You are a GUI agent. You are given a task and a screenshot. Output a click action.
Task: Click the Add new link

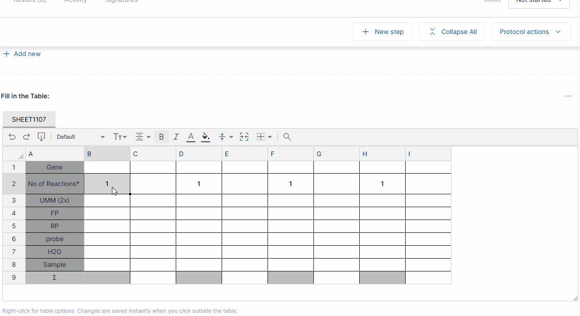(22, 54)
